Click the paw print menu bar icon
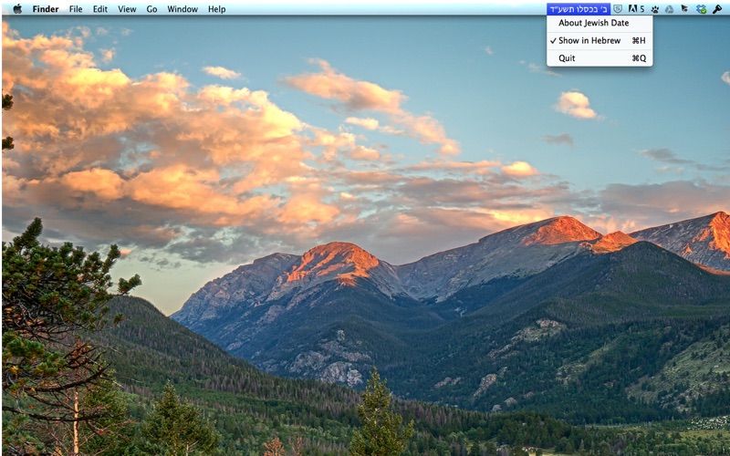This screenshot has width=730, height=456. [655, 9]
